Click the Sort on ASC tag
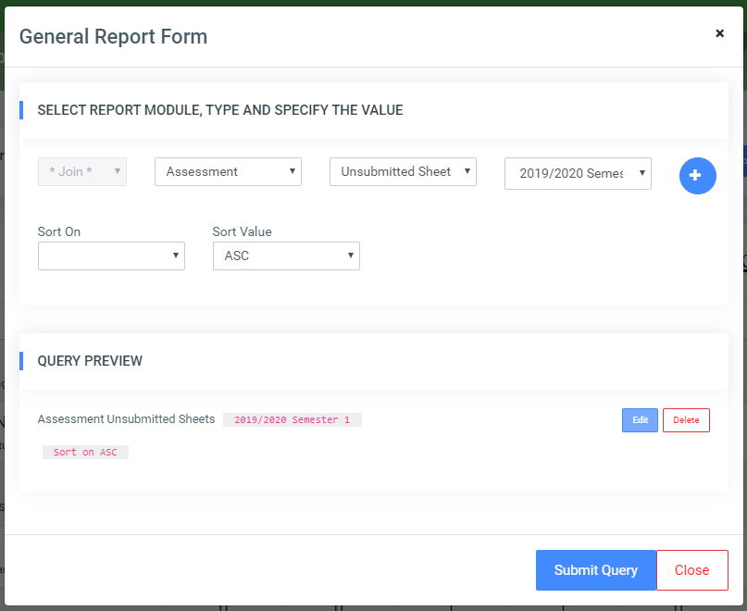This screenshot has height=611, width=747. pos(85,452)
